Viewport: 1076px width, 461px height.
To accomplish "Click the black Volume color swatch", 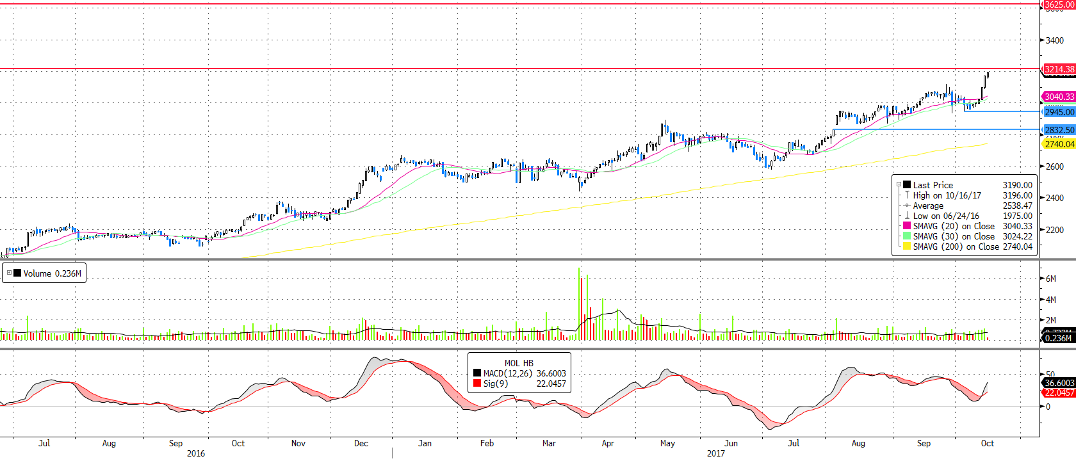I will point(17,273).
